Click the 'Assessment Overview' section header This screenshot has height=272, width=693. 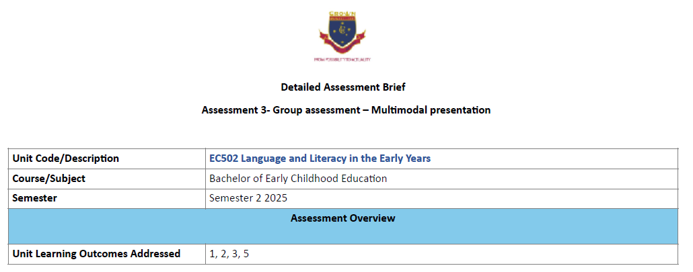coord(342,218)
